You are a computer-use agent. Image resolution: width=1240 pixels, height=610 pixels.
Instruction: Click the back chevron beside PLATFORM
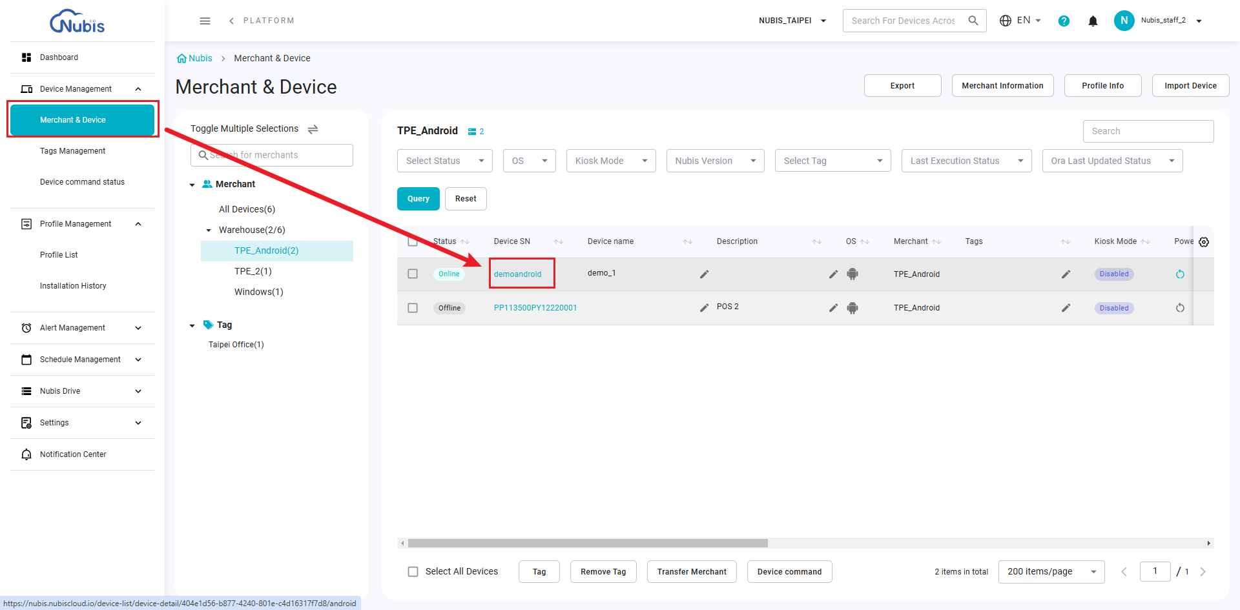pyautogui.click(x=231, y=21)
